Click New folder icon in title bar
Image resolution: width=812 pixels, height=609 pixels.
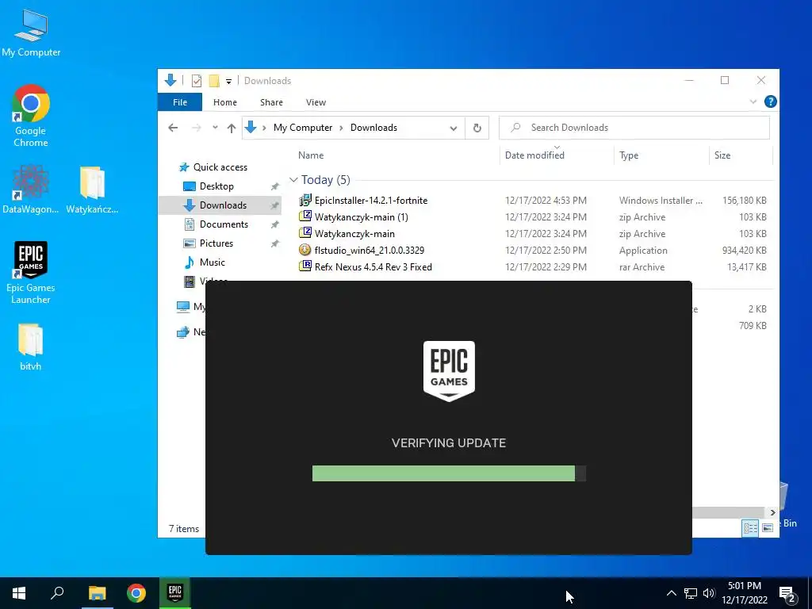click(214, 81)
